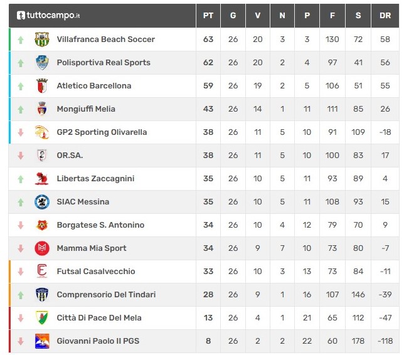
Task: Click the DR column header
Action: click(385, 16)
